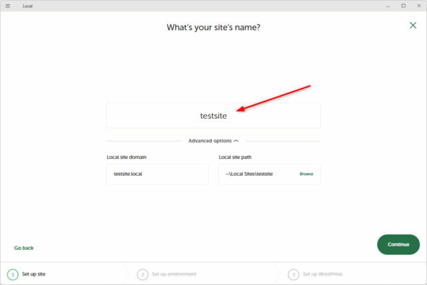This screenshot has height=285, width=427.
Task: Click the step 1 circle icon
Action: (x=13, y=274)
